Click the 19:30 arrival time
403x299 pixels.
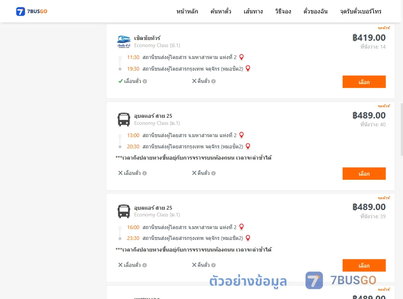(x=133, y=69)
